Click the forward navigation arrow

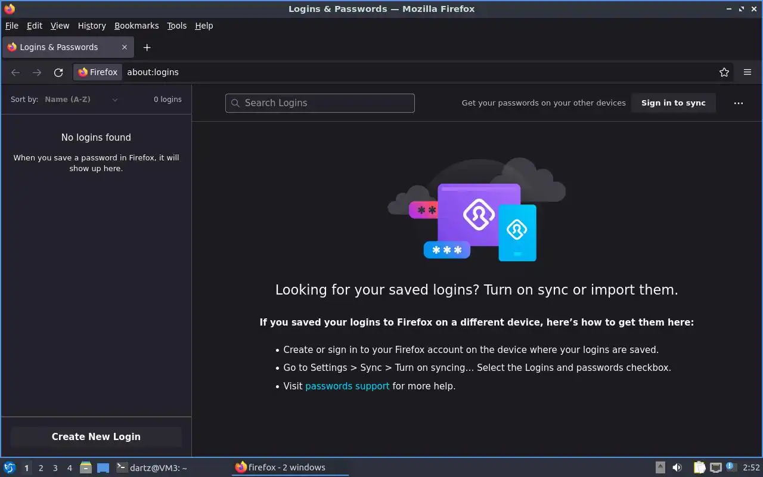point(37,72)
